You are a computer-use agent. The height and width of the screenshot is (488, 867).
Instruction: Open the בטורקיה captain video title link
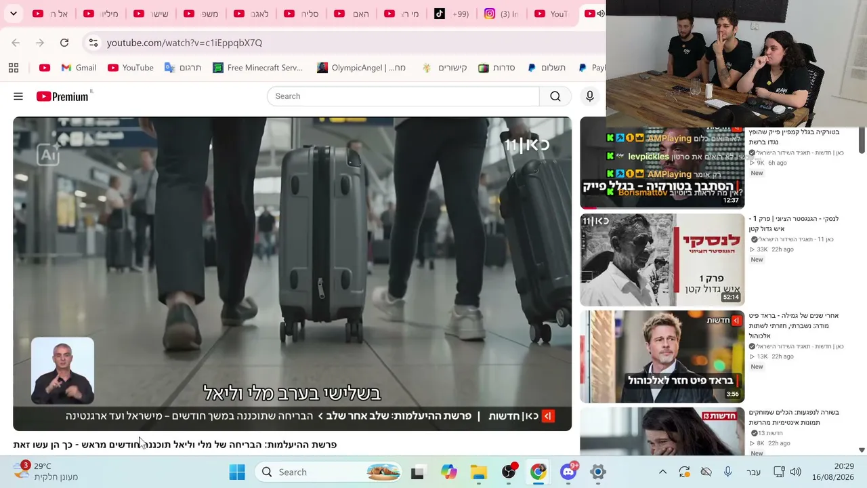[794, 137]
